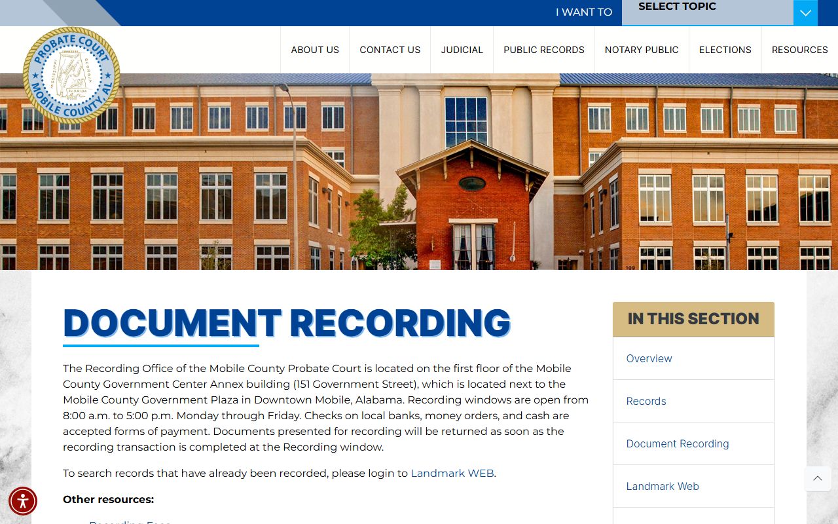
Task: Click the Document Recording page heading
Action: coord(287,323)
